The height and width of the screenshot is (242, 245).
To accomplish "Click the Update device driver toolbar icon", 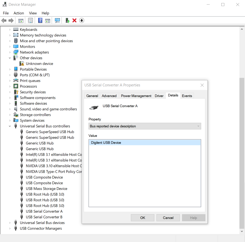I will pyautogui.click(x=67, y=20).
